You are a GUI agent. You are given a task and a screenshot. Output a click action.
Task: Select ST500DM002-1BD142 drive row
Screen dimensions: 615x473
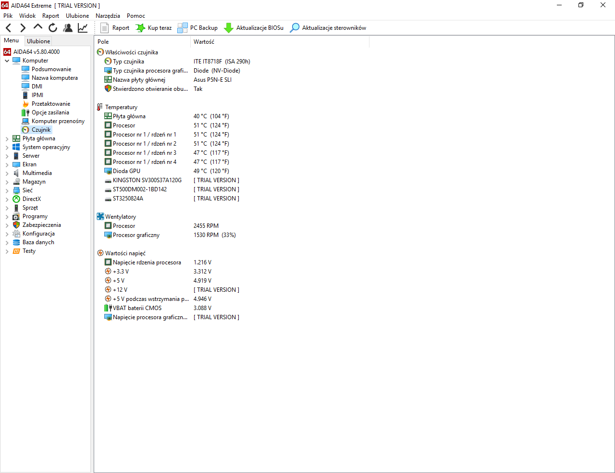[172, 189]
